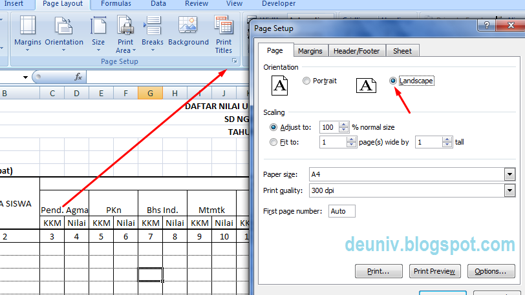Open the Review ribbon tab

(197, 4)
